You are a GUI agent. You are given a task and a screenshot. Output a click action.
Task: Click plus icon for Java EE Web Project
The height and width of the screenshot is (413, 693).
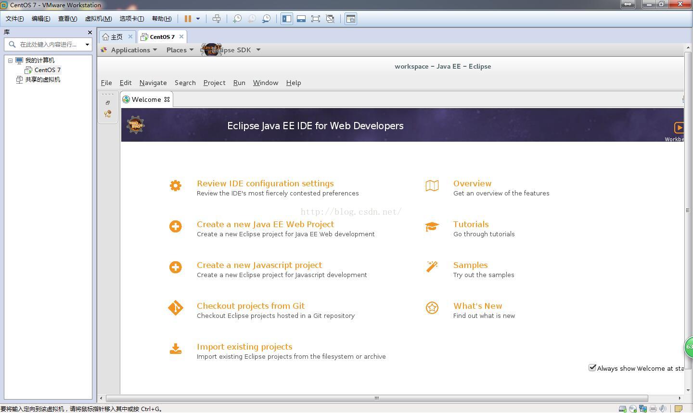(x=176, y=226)
